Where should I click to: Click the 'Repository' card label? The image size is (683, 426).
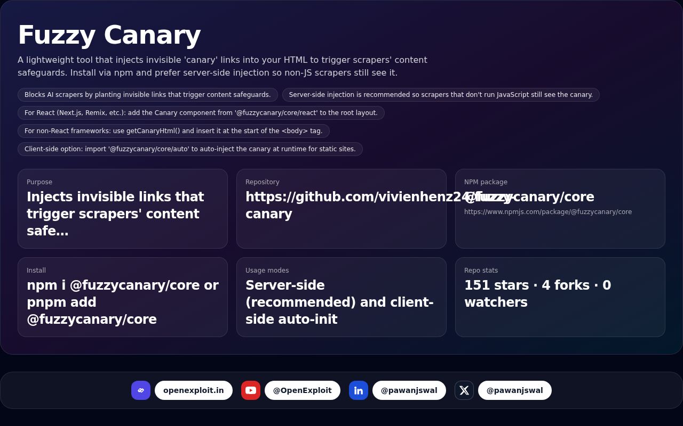pos(262,182)
